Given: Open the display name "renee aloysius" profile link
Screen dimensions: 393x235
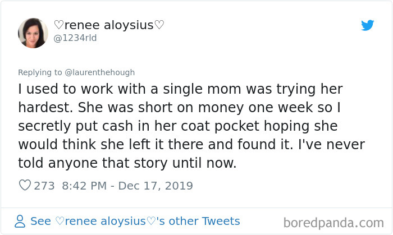Looking at the screenshot, I should click(x=109, y=25).
